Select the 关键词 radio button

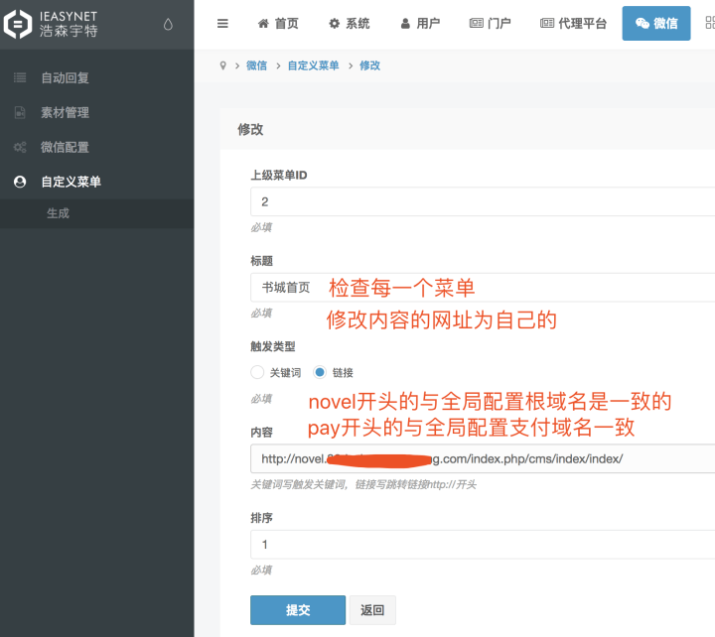(x=257, y=372)
